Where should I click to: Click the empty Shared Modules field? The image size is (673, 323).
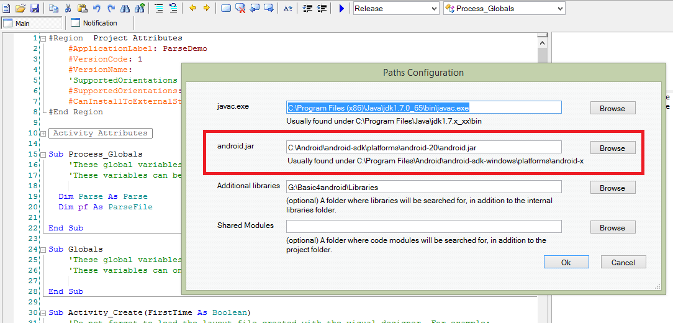pos(423,226)
